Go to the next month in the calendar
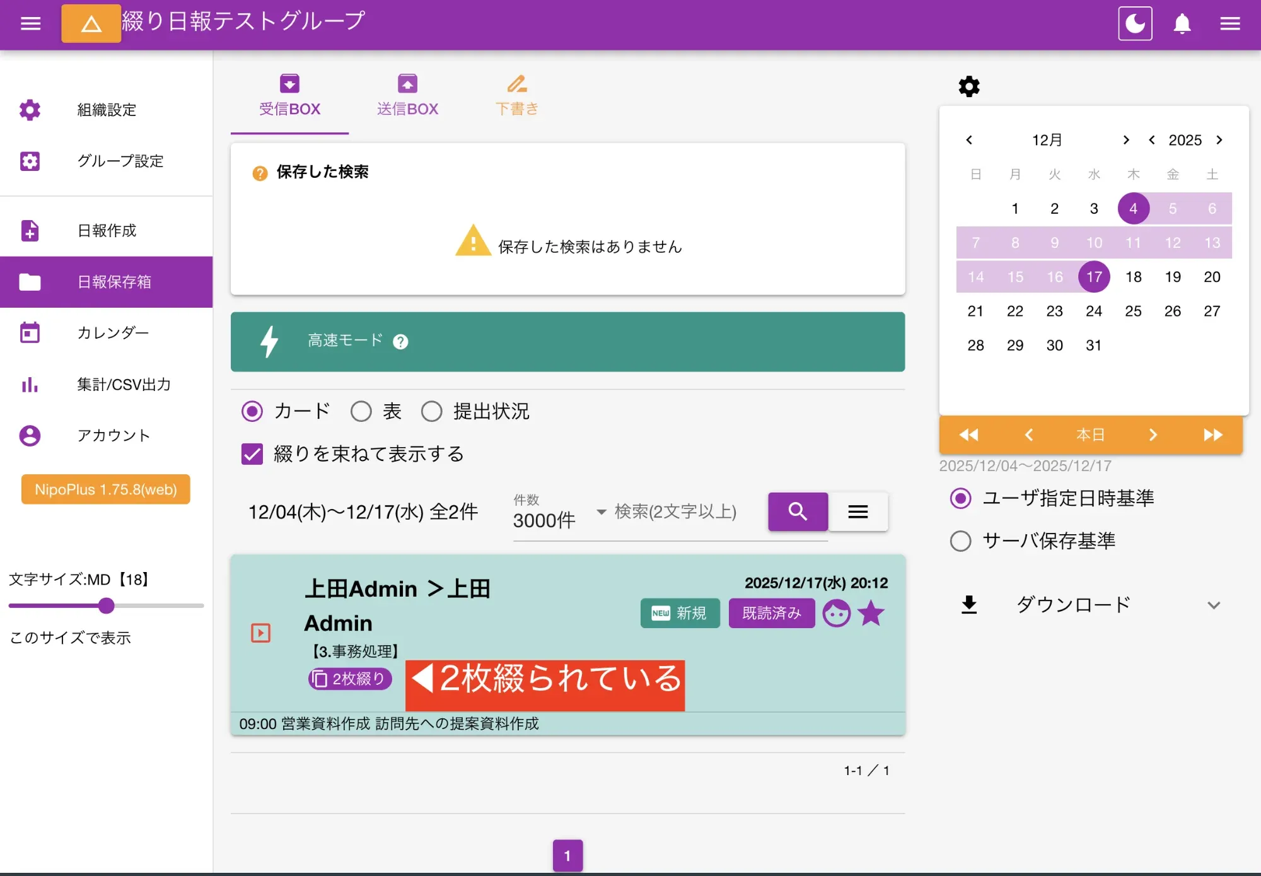 click(x=1125, y=140)
